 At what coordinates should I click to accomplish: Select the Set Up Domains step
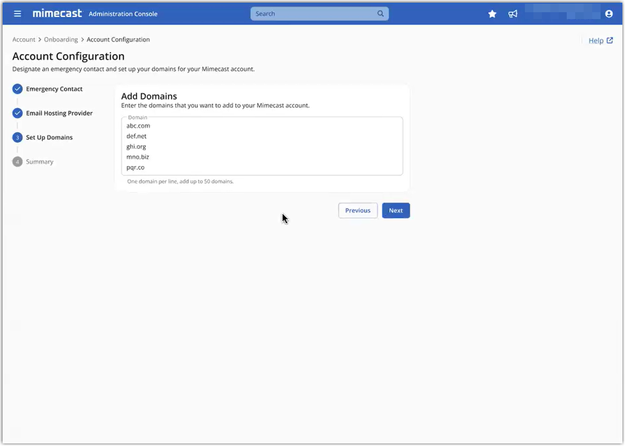click(x=49, y=137)
